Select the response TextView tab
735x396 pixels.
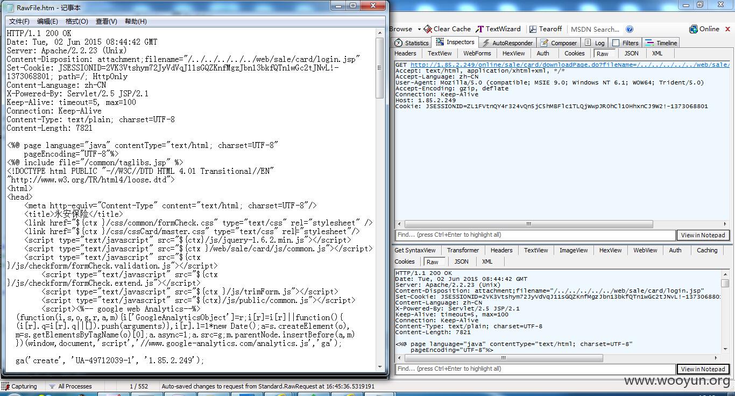pos(536,250)
